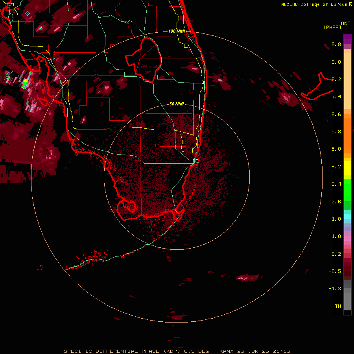Choose the 0.2 scale label
The width and height of the screenshot is (354, 354).
pos(336,254)
